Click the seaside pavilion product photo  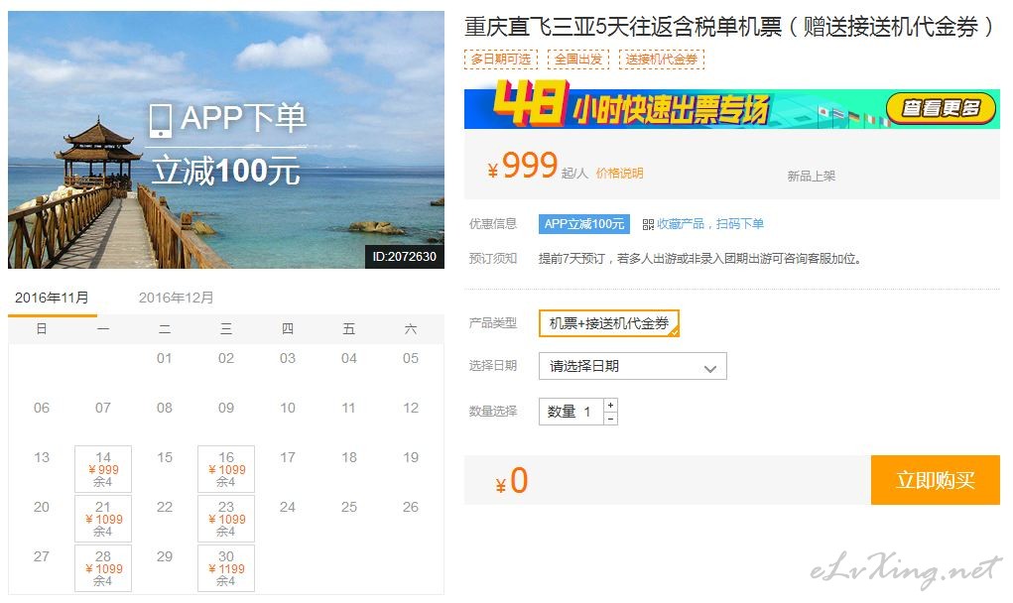click(226, 140)
